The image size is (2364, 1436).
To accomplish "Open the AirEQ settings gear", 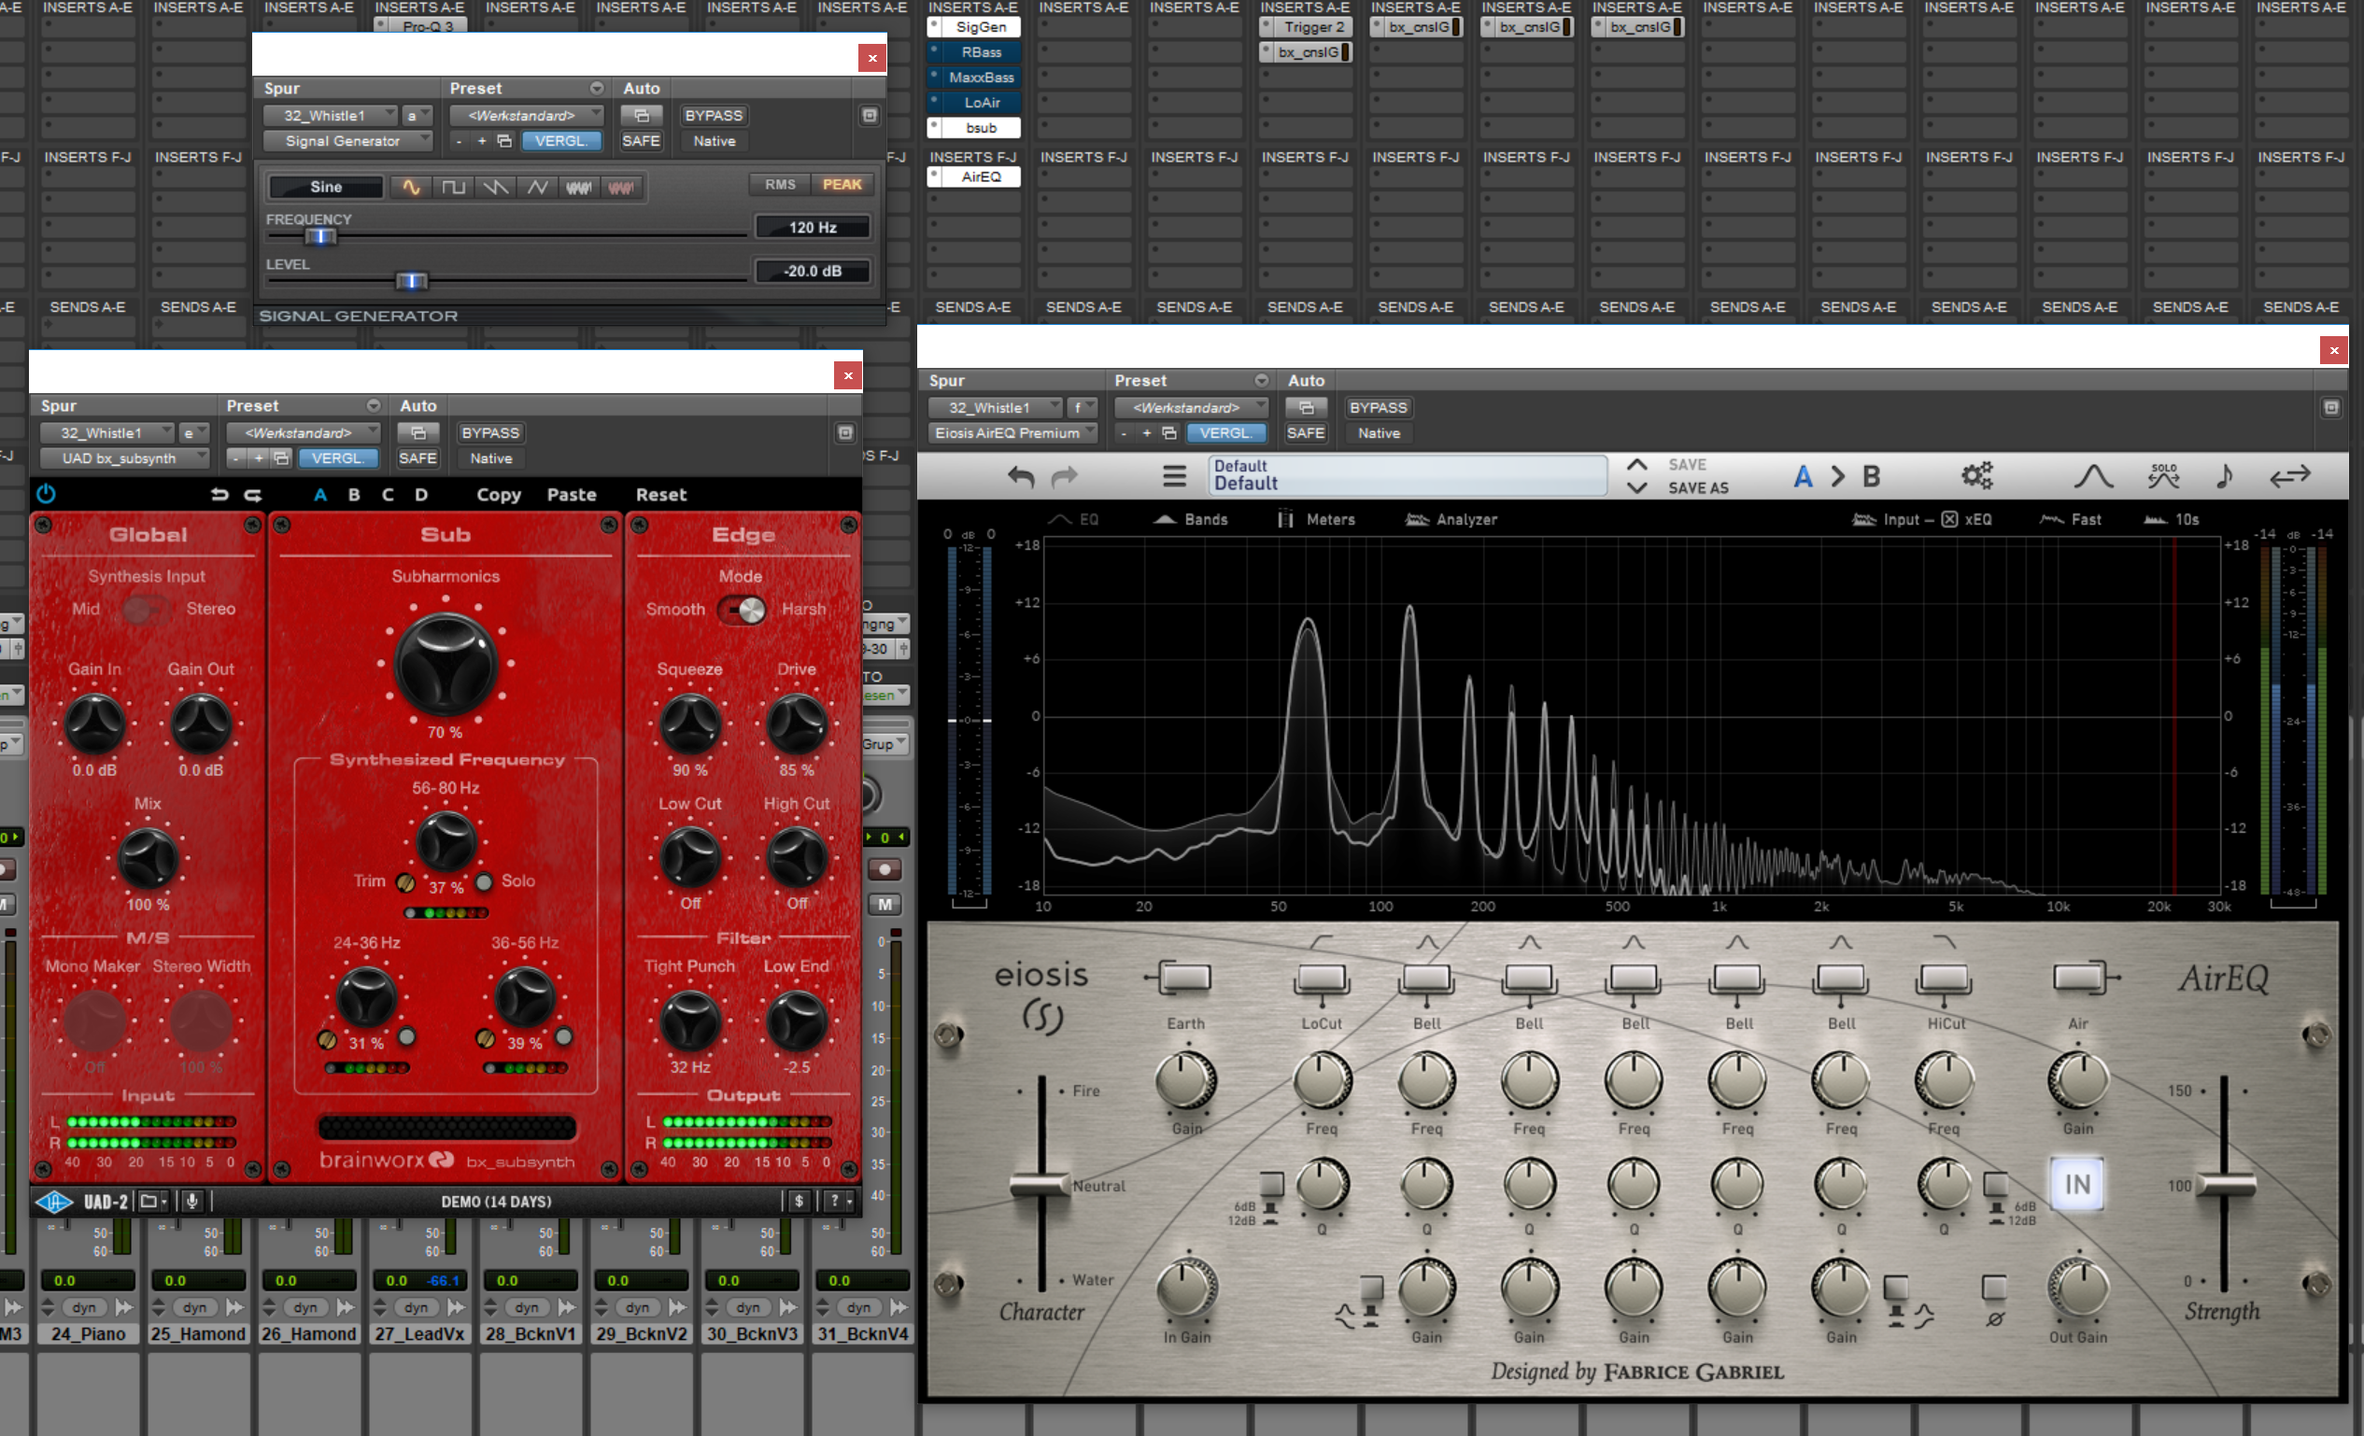I will tap(1976, 476).
